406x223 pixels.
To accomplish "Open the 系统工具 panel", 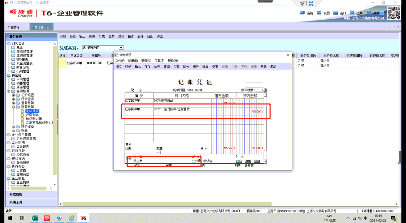I will (31, 202).
